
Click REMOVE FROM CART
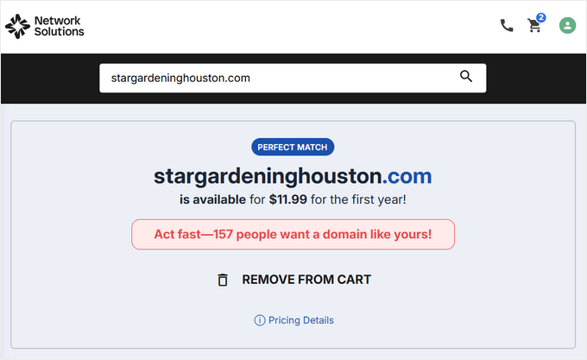(306, 280)
